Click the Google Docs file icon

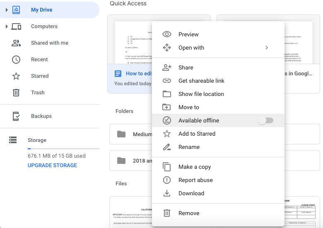(118, 74)
